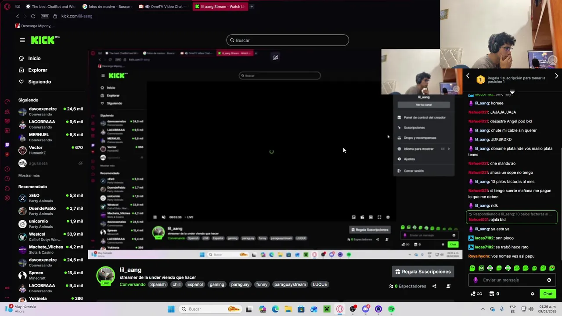Click the channel points infinity icon

(476, 294)
